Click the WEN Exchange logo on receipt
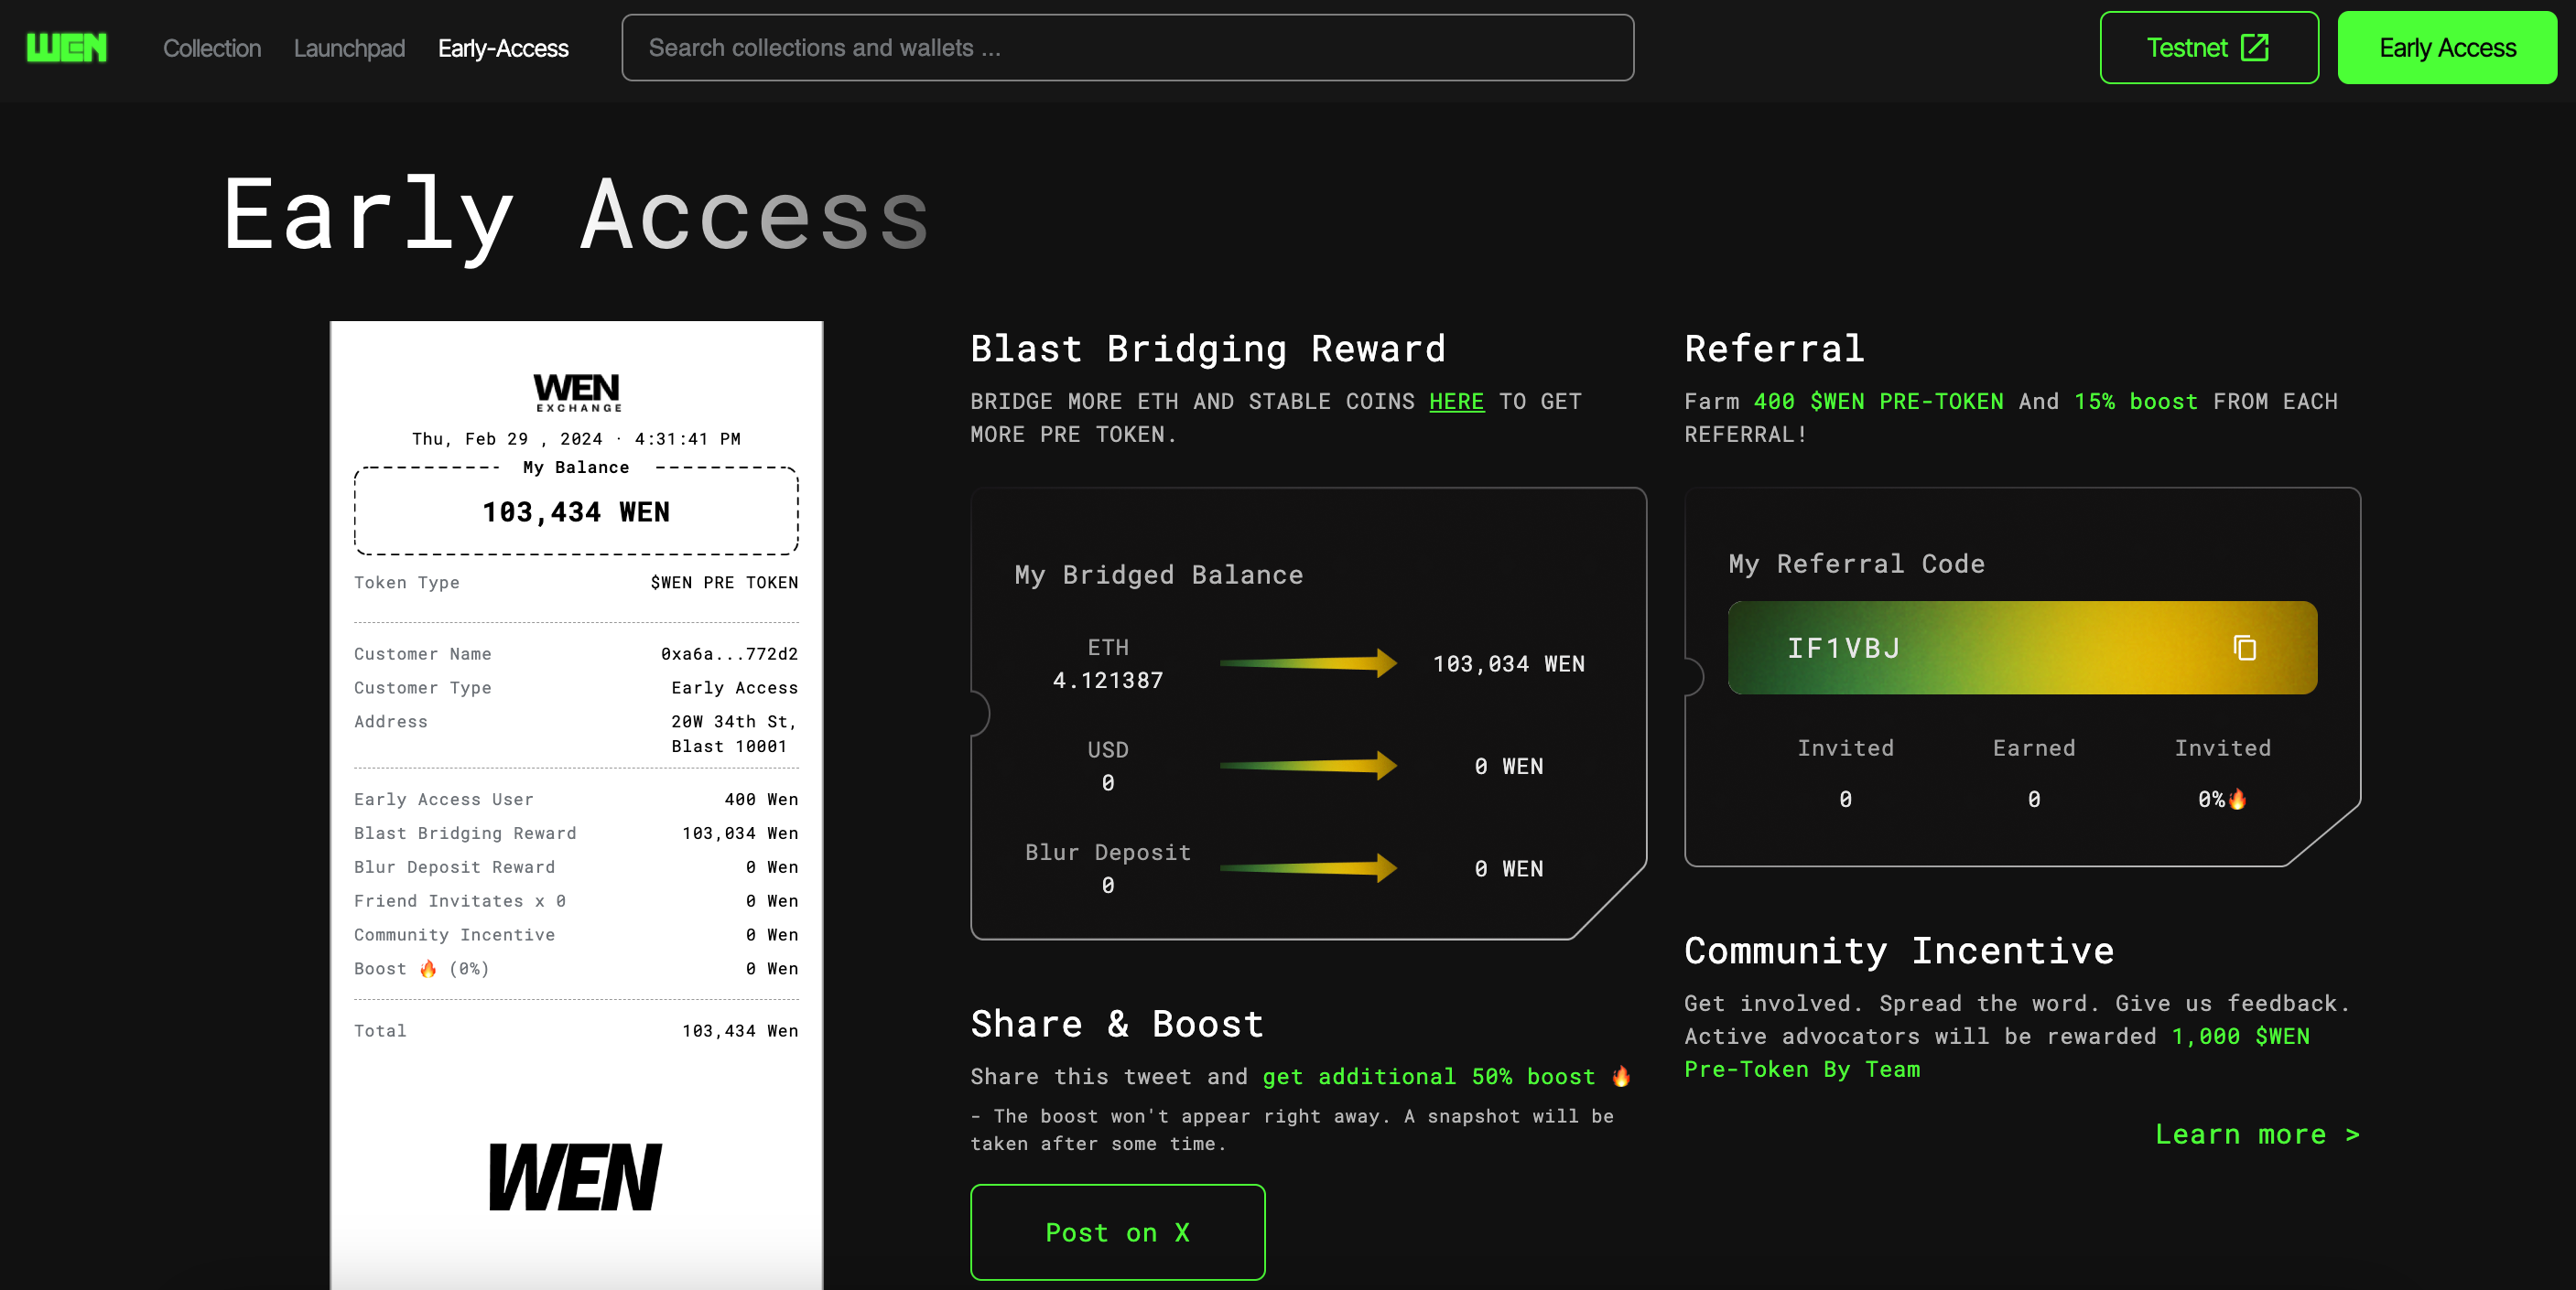The height and width of the screenshot is (1290, 2576). pyautogui.click(x=576, y=392)
